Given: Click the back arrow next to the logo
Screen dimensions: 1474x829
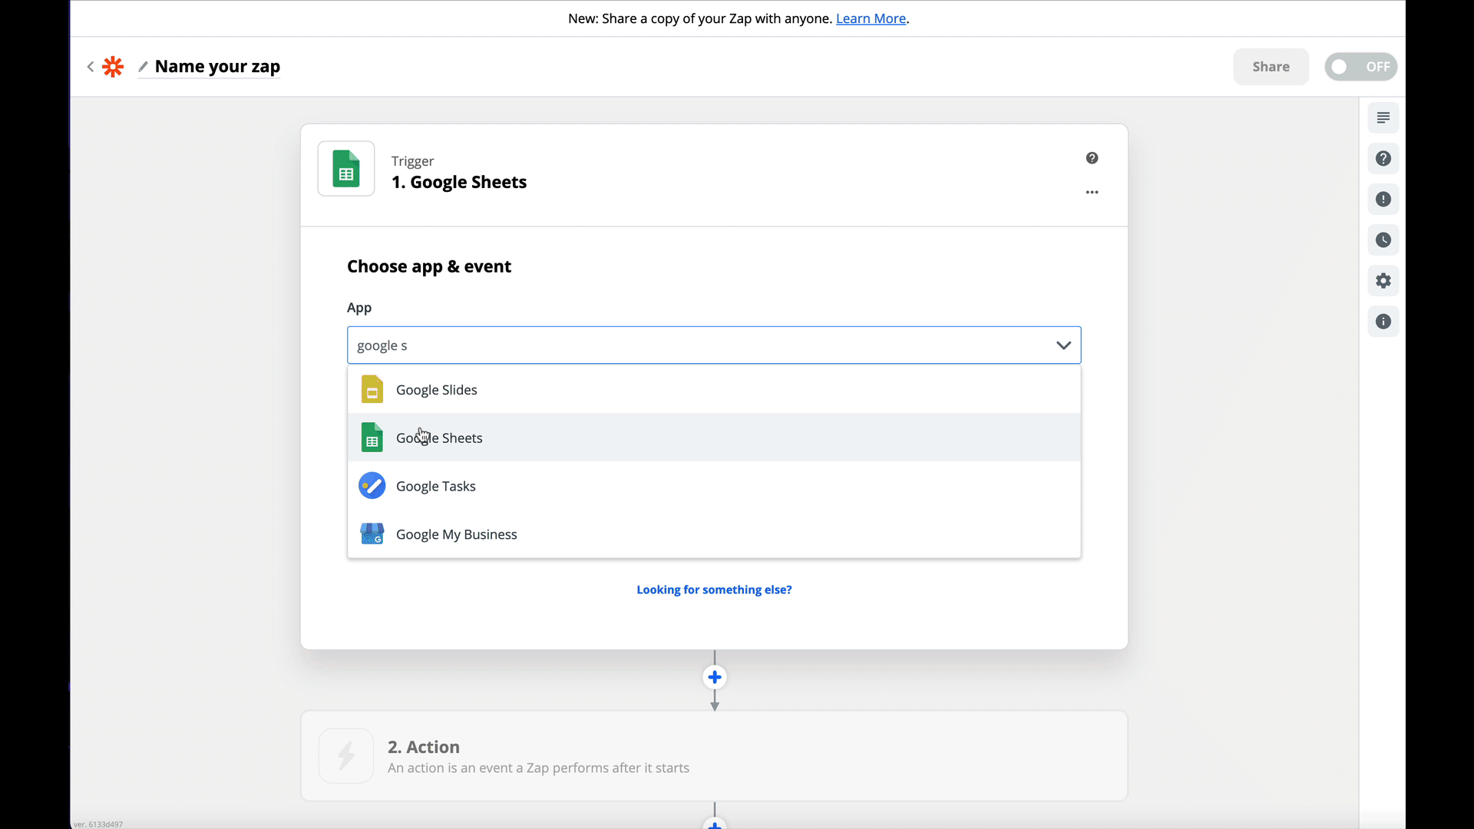Looking at the screenshot, I should click(x=90, y=67).
